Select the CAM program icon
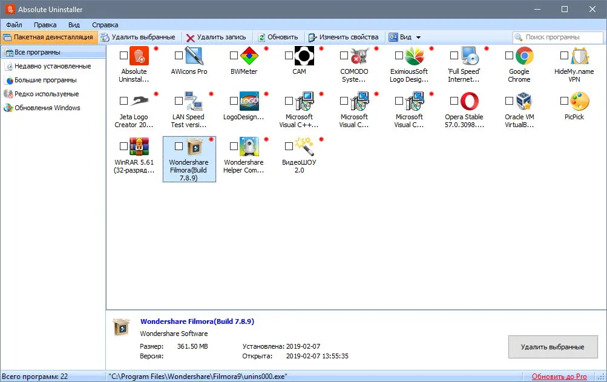Image resolution: width=607 pixels, height=382 pixels. 304,56
